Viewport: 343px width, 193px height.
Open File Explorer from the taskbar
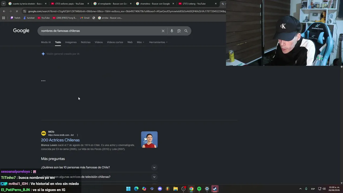176,189
